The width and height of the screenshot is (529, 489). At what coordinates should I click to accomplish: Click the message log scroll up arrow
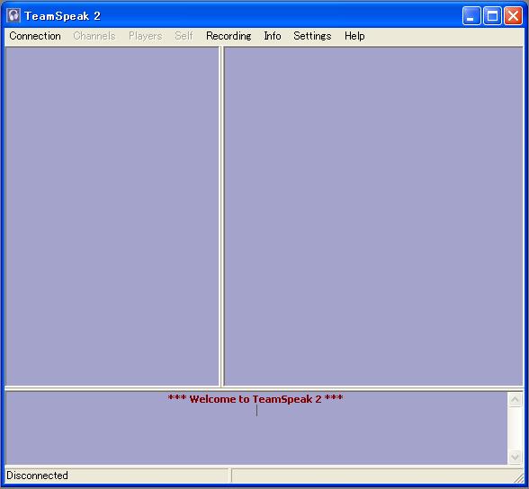coord(515,400)
